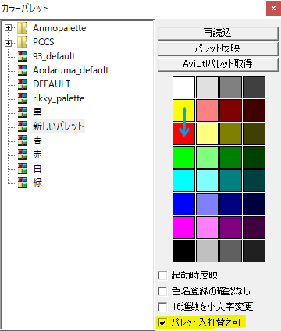This screenshot has width=281, height=331.
Task: Enable the 色名登録の確認なし checkbox
Action: (x=162, y=291)
